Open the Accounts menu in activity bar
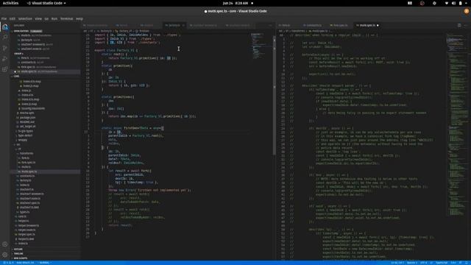The height and width of the screenshot is (265, 471). click(x=5, y=244)
